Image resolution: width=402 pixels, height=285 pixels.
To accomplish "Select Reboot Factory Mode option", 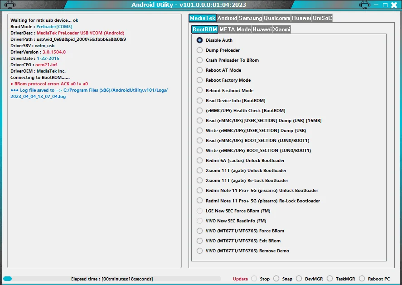I will tap(199, 80).
